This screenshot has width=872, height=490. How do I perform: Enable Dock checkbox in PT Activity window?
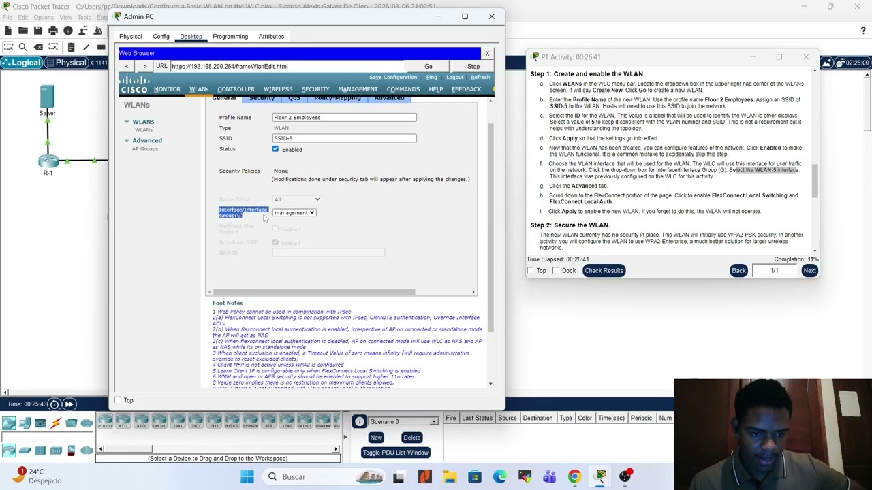[x=556, y=271]
